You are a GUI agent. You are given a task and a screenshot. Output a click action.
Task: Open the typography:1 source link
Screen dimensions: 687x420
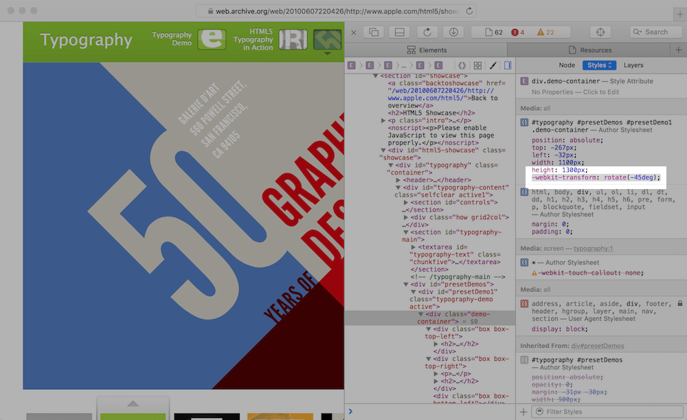[x=594, y=248]
